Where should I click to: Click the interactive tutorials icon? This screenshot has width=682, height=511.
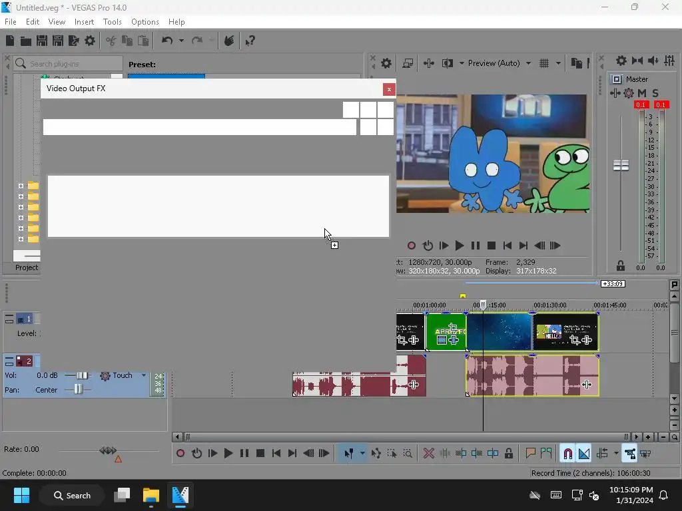tap(229, 41)
